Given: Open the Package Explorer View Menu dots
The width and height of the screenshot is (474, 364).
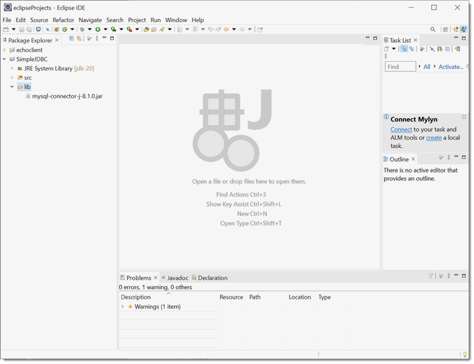Looking at the screenshot, I should click(97, 39).
